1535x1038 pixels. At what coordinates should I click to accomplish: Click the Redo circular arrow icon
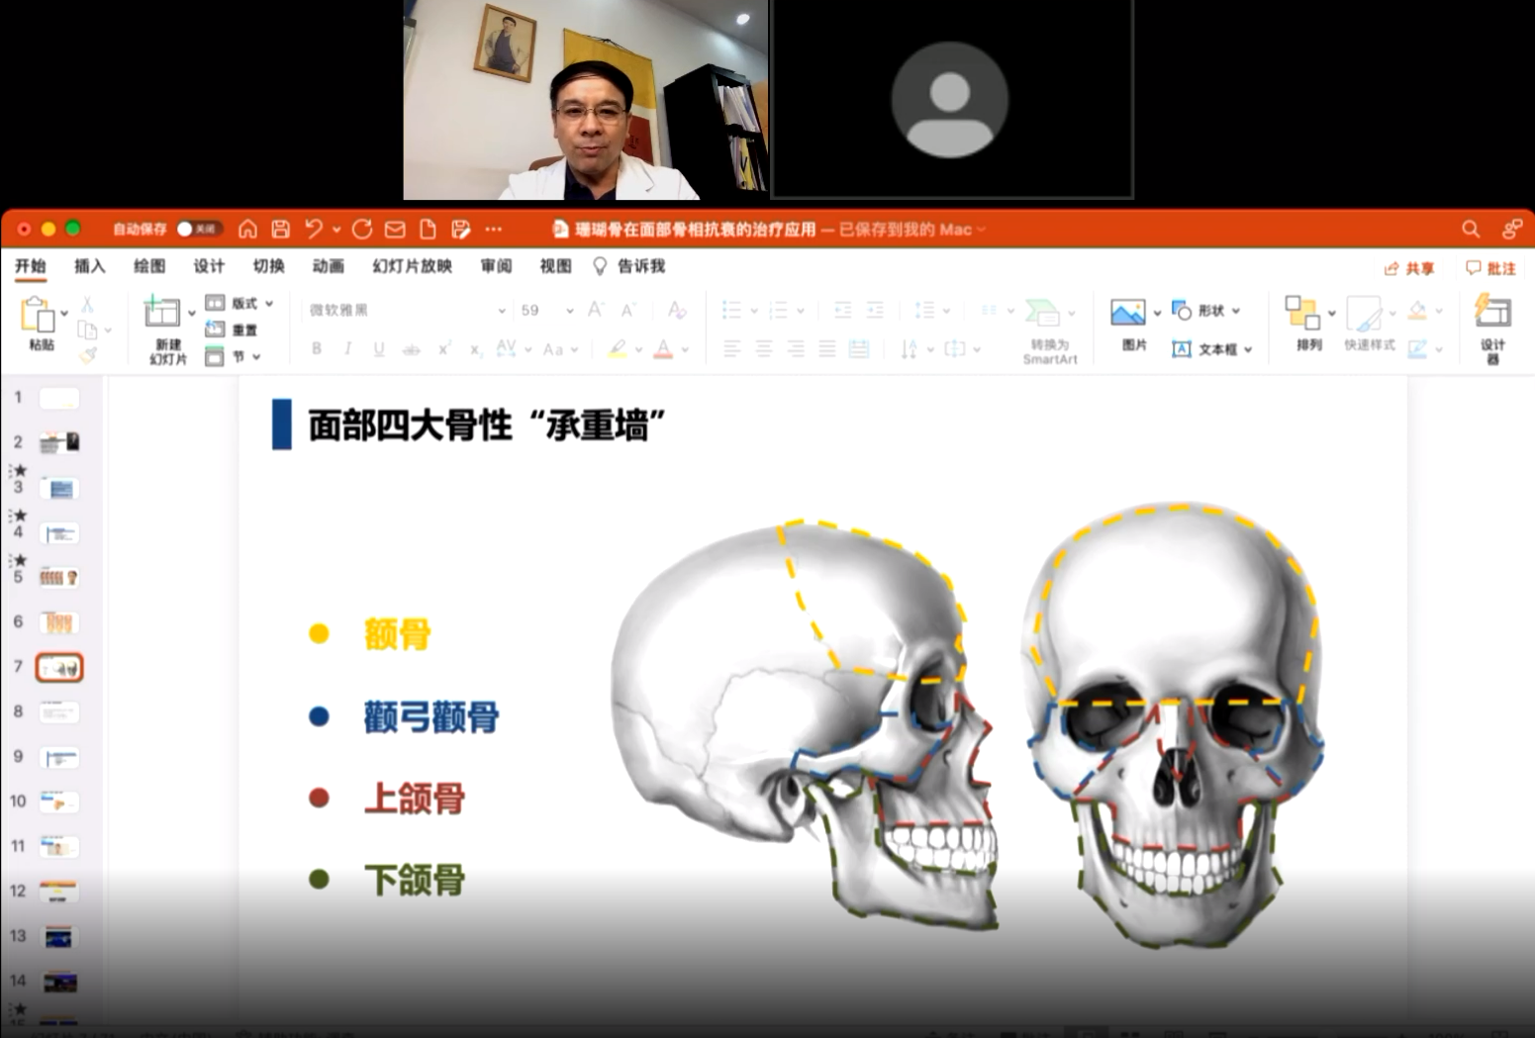click(x=362, y=229)
